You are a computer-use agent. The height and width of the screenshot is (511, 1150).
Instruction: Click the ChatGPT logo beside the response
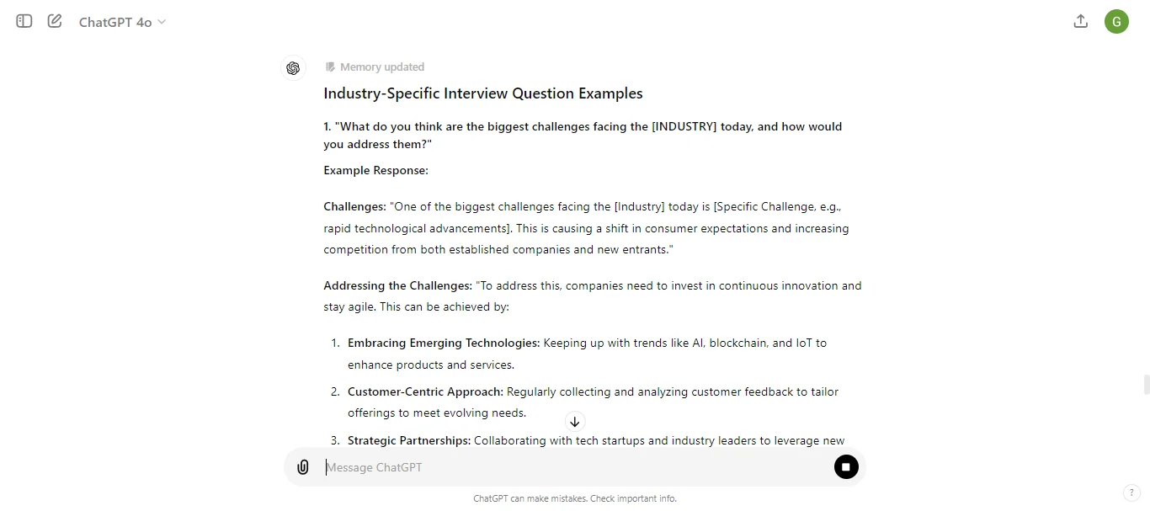[x=293, y=68]
